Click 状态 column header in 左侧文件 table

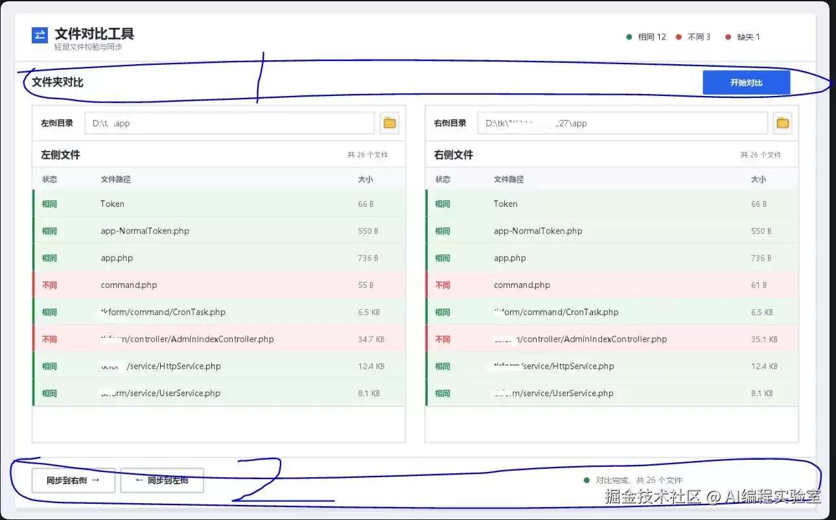[x=50, y=180]
